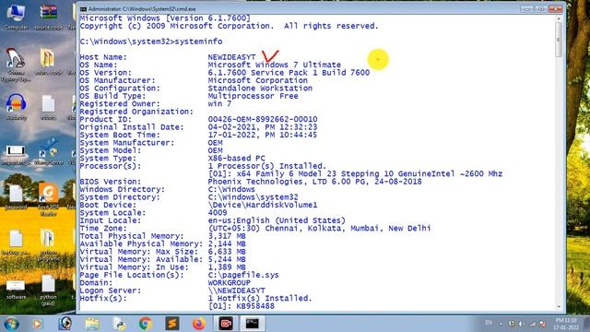Click the 'Standalone Workstation' configuration value
The width and height of the screenshot is (590, 332).
(x=260, y=89)
